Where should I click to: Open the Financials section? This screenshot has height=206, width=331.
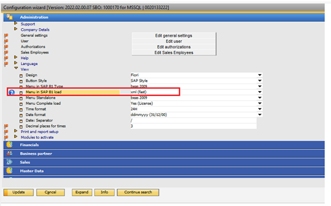pyautogui.click(x=164, y=145)
